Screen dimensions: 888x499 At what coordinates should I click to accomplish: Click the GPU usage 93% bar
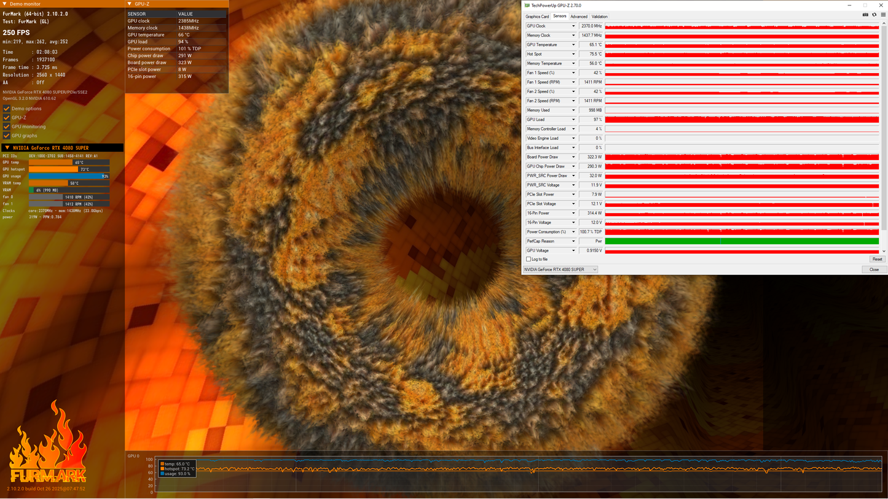[69, 176]
